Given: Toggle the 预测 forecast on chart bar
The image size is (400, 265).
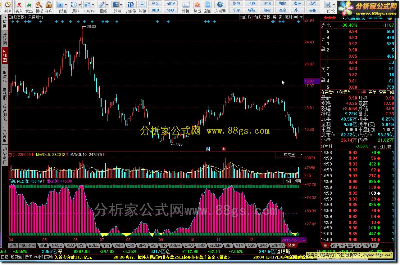Looking at the screenshot, I should [x=288, y=17].
